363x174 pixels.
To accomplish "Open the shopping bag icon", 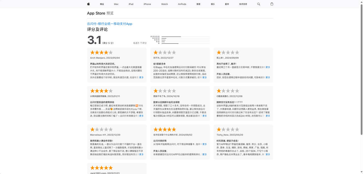I will (x=272, y=4).
